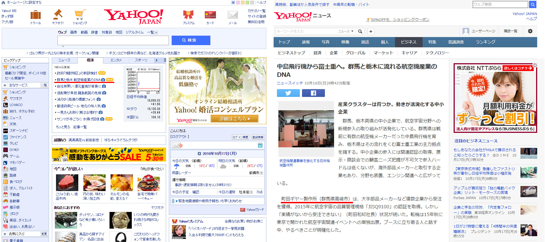Open headline 政府「焼酎特区」の新設検討
This screenshot has width=545, height=242.
(x=77, y=73)
